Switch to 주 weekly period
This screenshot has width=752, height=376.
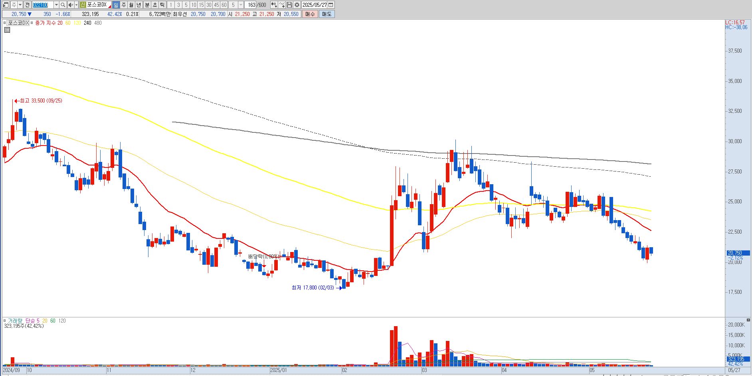[x=124, y=5]
